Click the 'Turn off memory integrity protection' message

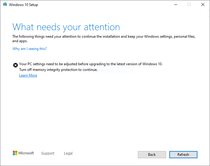(x=58, y=70)
